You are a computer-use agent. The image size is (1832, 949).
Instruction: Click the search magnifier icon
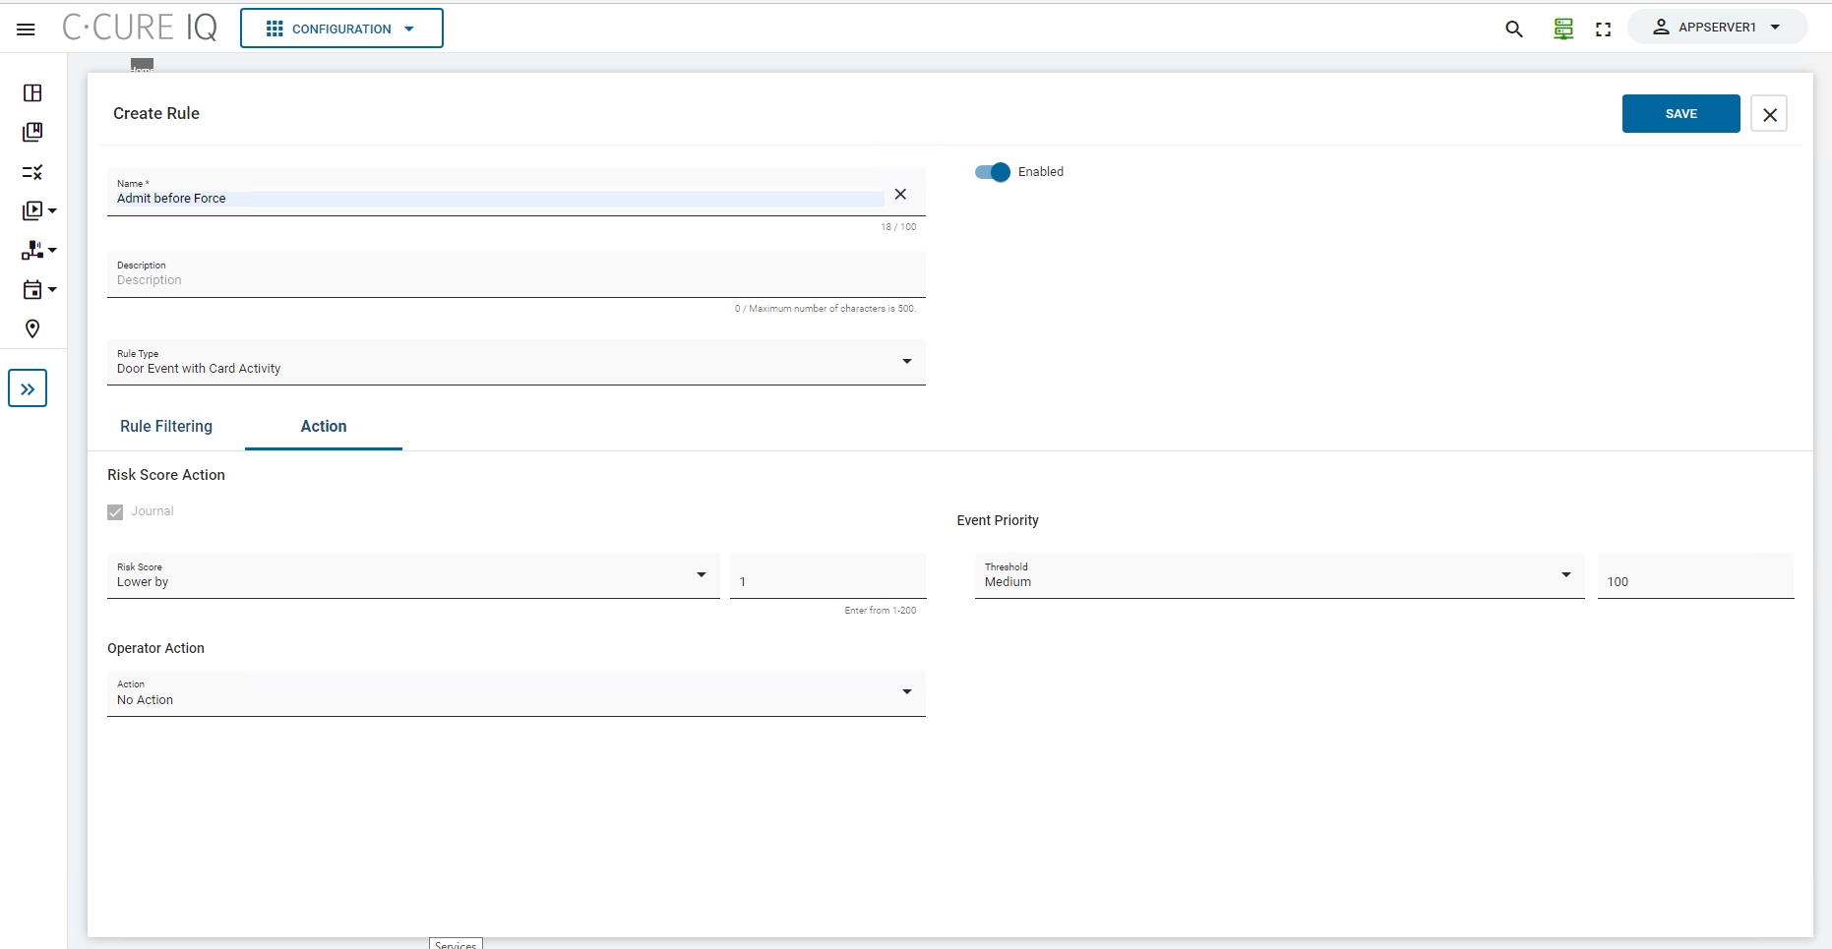tap(1513, 30)
